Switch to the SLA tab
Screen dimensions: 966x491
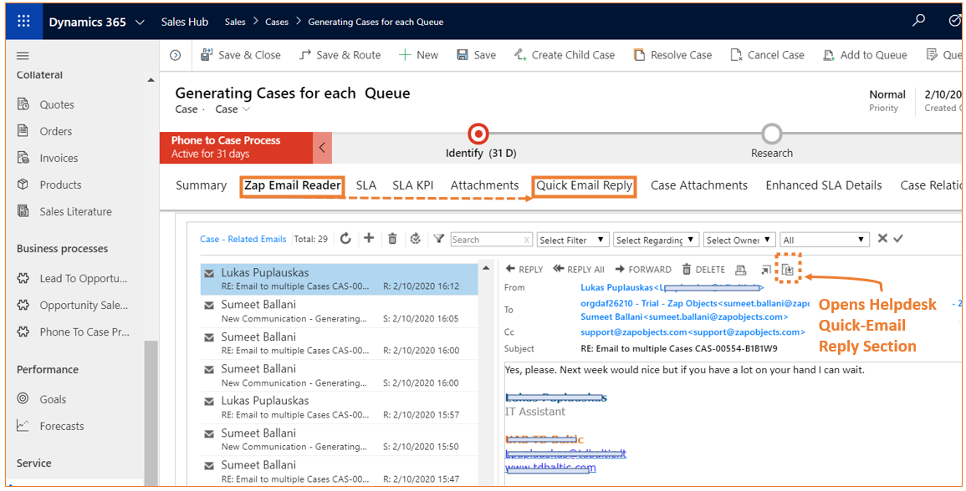pyautogui.click(x=366, y=185)
